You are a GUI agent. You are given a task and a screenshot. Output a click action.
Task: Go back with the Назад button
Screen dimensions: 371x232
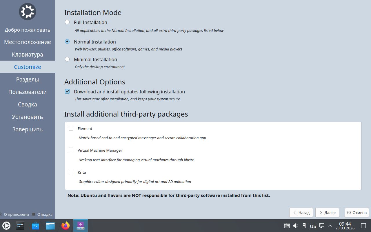301,213
